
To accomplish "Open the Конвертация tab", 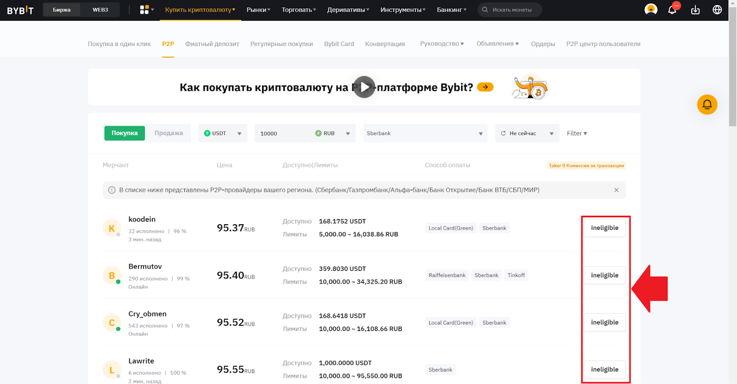I will [x=385, y=44].
